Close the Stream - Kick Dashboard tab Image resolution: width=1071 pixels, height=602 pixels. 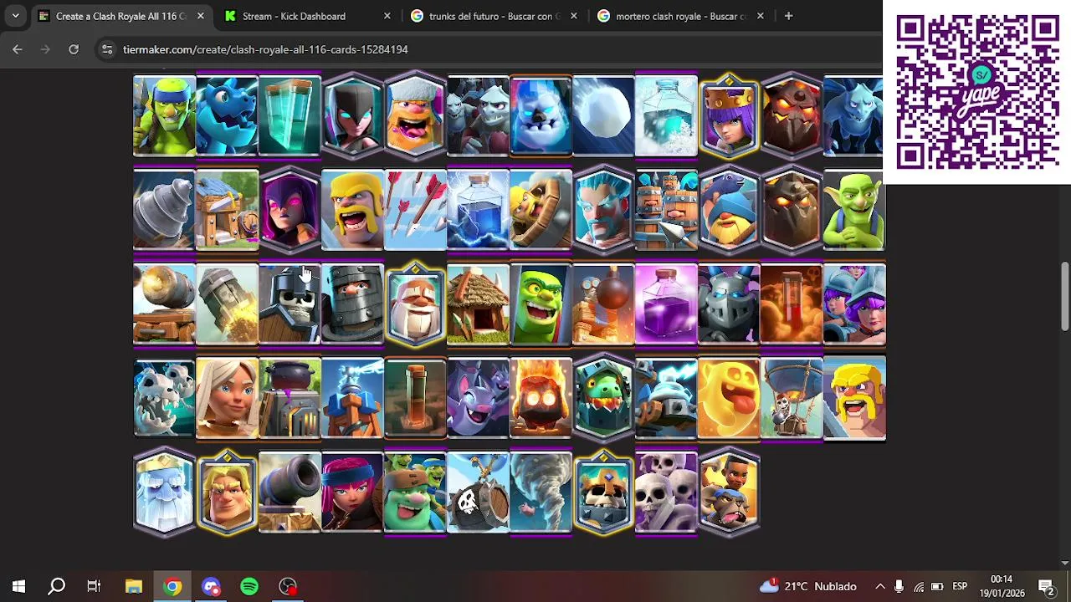(387, 16)
